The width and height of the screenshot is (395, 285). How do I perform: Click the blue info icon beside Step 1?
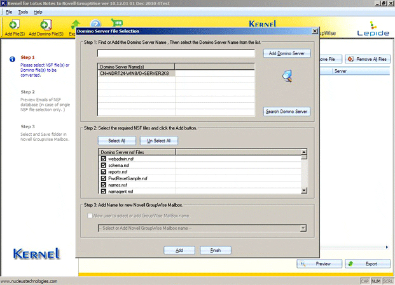[x=12, y=59]
